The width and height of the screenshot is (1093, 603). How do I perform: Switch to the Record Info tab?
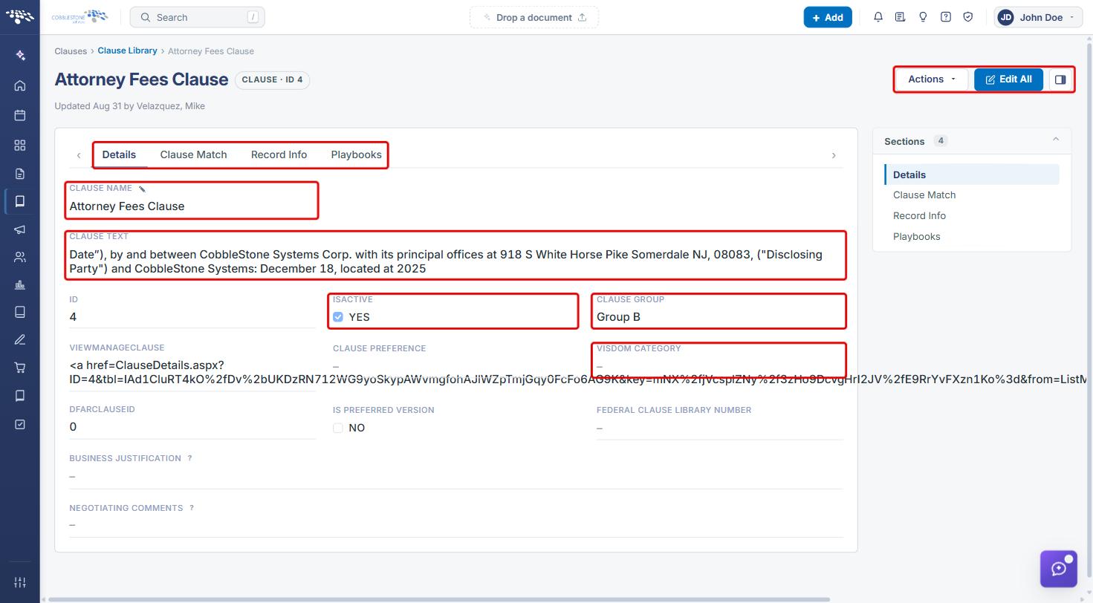click(x=279, y=154)
